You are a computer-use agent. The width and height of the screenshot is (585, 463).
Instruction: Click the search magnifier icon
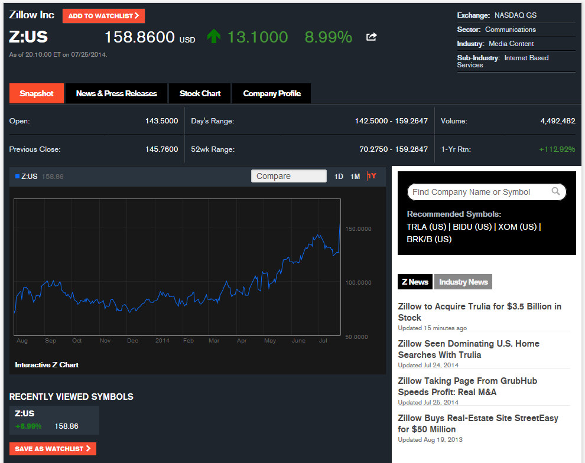point(555,191)
